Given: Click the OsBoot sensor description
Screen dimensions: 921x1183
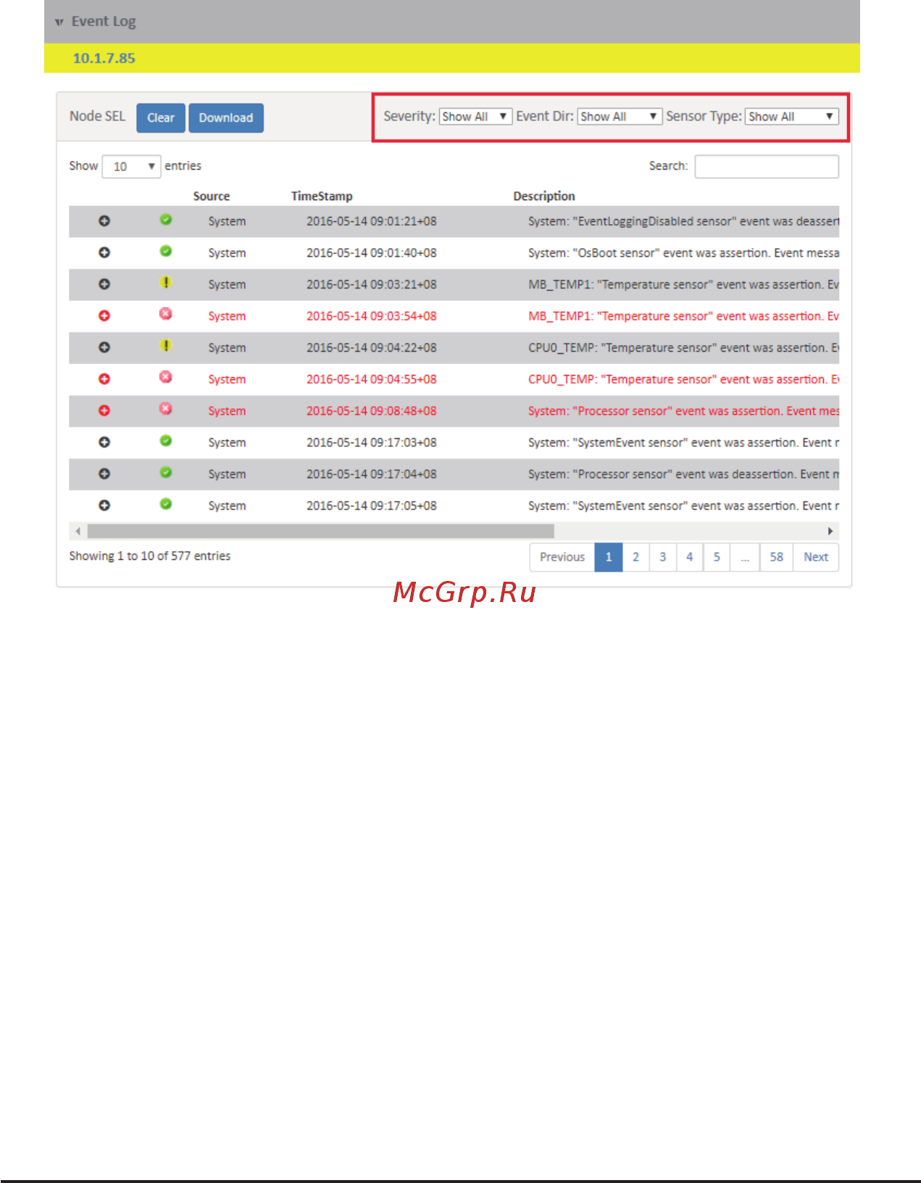Looking at the screenshot, I should tap(683, 252).
